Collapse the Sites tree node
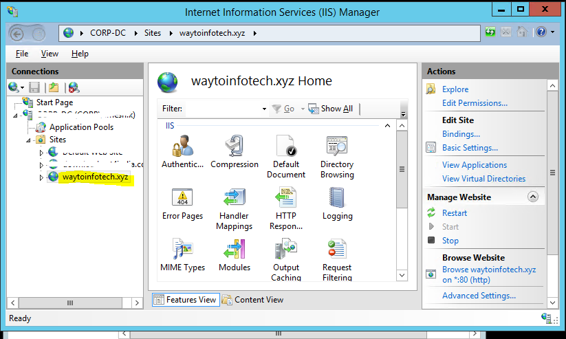Screen dimensions: 566x339 click(x=28, y=140)
